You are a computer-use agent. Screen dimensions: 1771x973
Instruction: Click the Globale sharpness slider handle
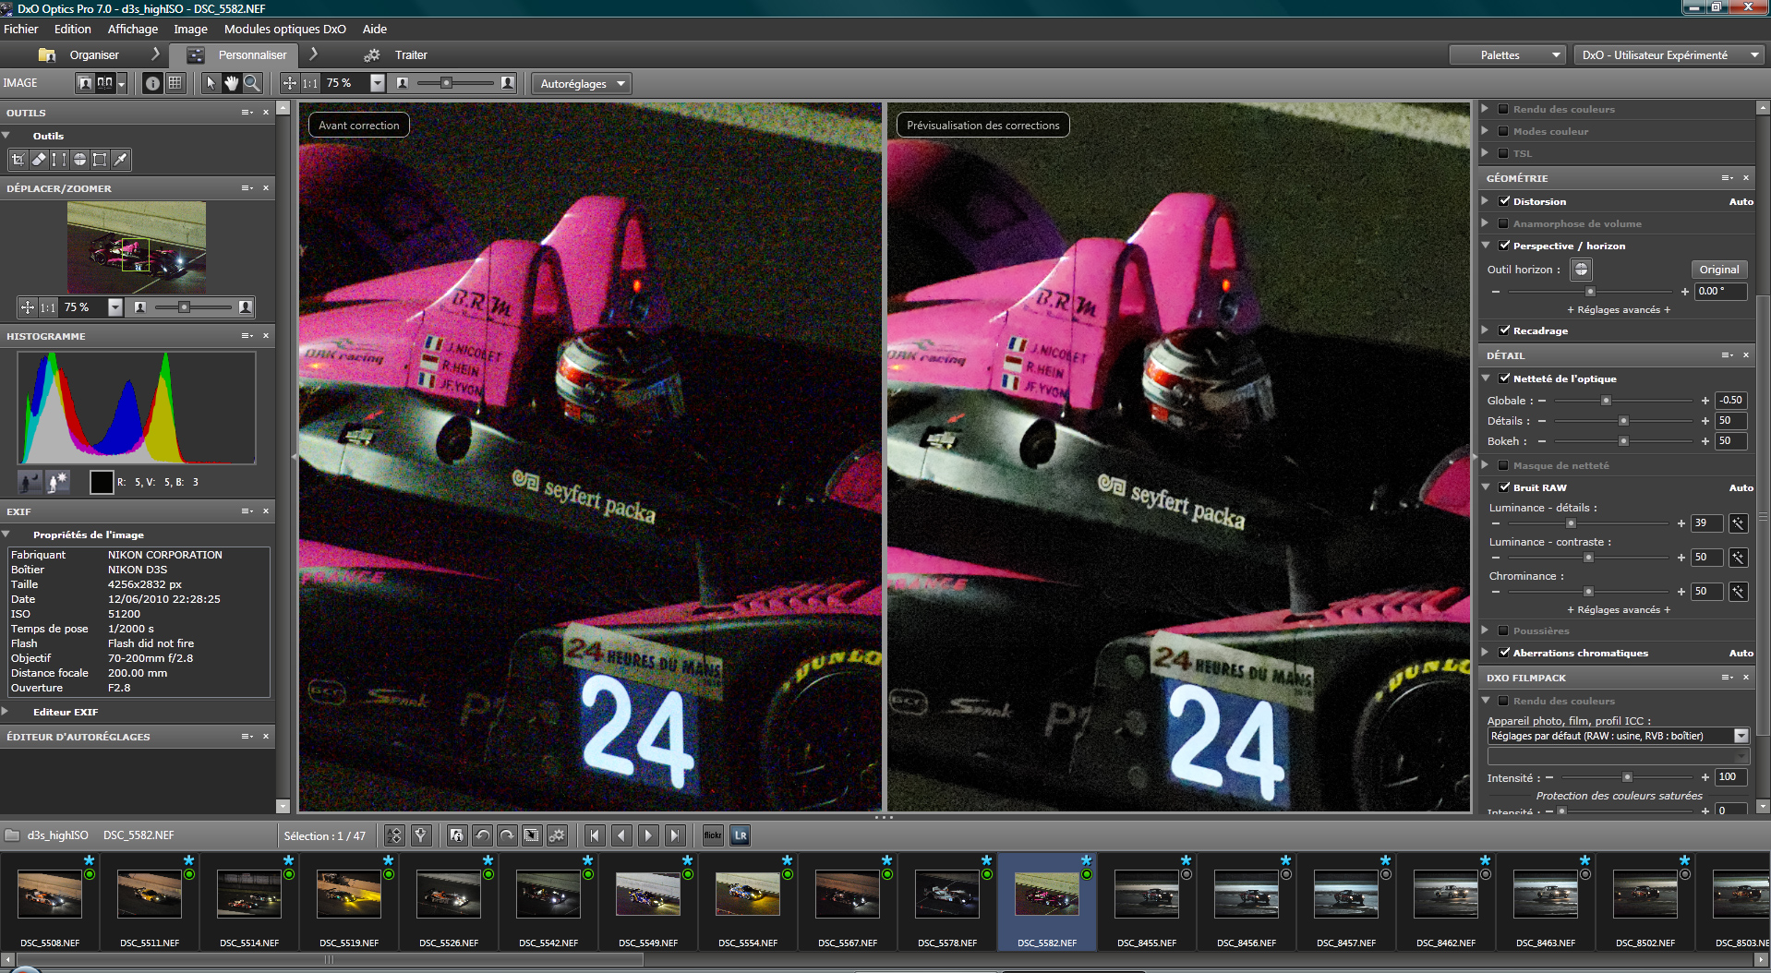[x=1606, y=401]
